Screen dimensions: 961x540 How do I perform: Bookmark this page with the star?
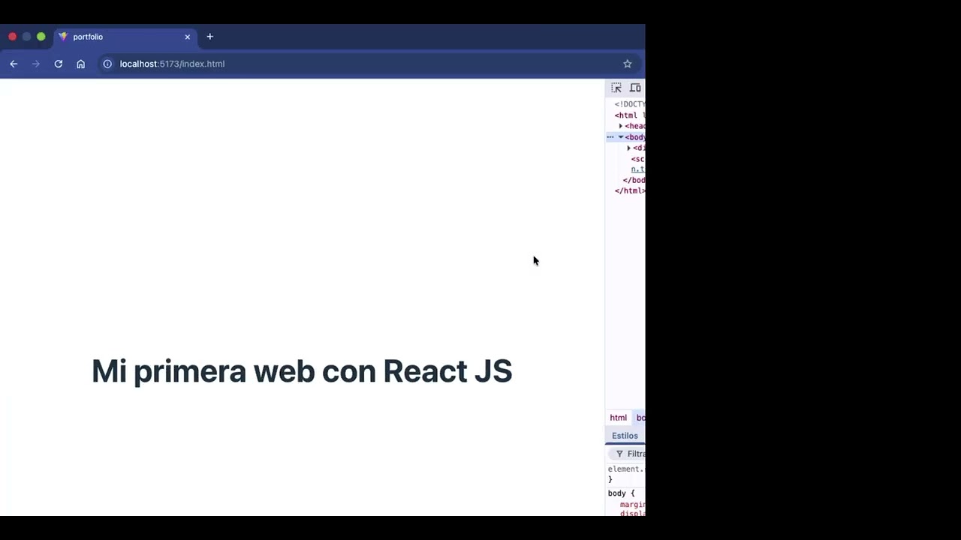pyautogui.click(x=628, y=64)
